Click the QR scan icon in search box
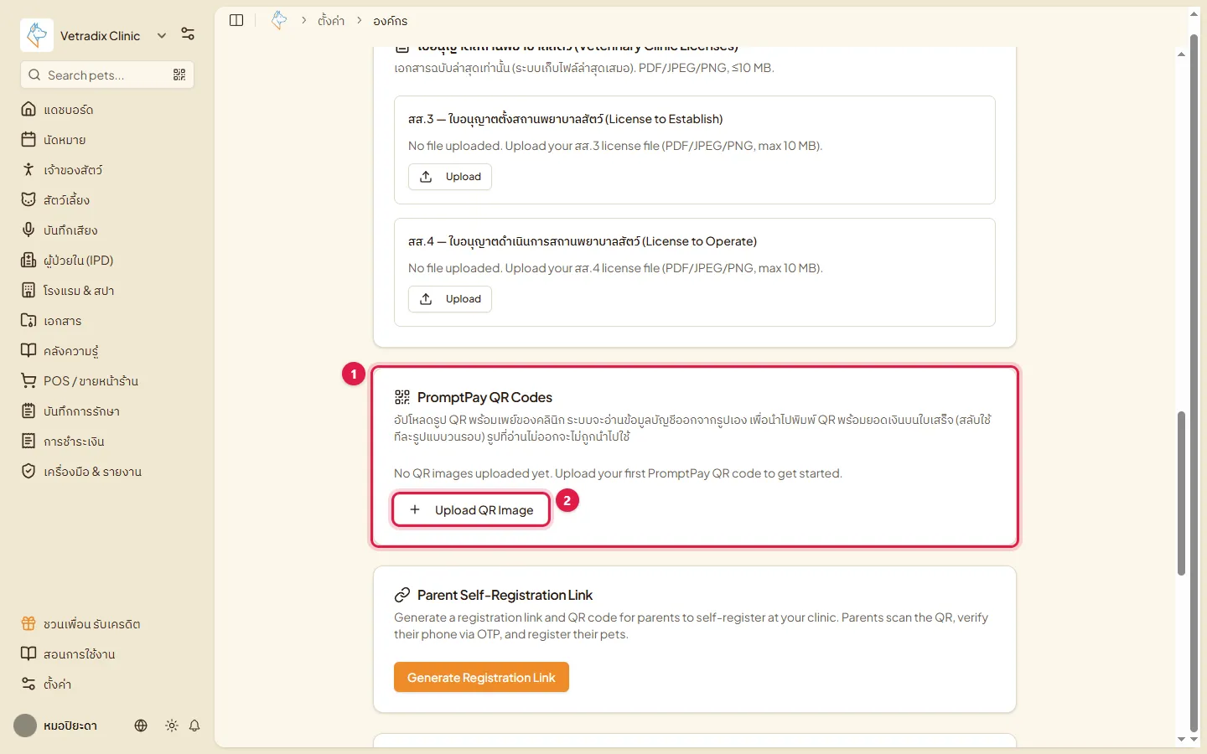 click(x=179, y=75)
